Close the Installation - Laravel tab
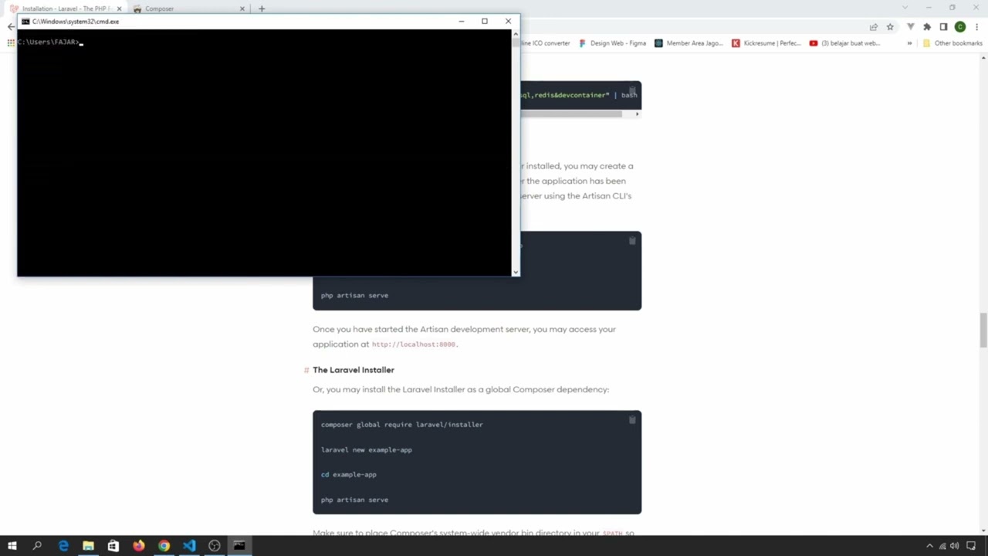This screenshot has height=556, width=988. (x=119, y=8)
